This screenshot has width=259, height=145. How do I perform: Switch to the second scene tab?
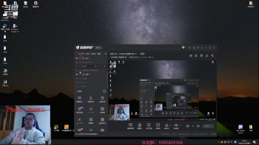tap(87, 54)
